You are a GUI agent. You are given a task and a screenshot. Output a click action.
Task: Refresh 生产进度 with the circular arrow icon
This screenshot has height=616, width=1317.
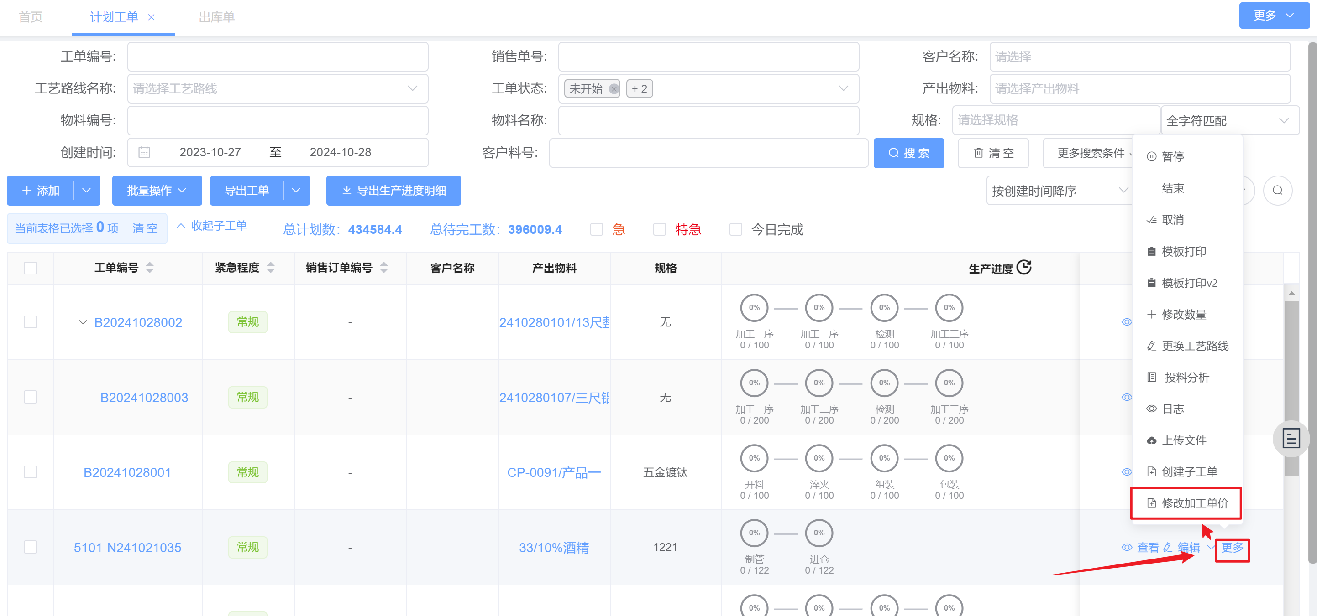1024,267
